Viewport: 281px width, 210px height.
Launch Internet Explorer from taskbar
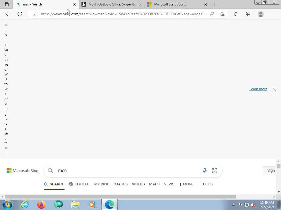pos(24,205)
